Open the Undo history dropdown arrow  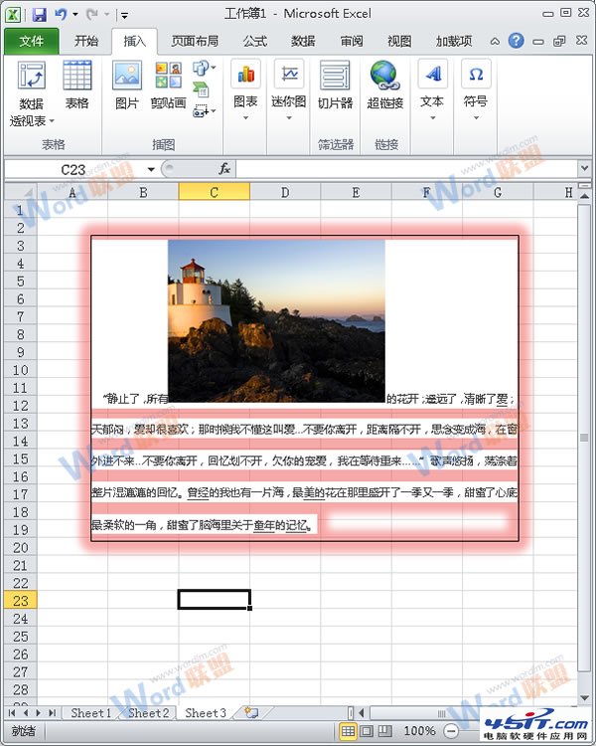click(75, 15)
